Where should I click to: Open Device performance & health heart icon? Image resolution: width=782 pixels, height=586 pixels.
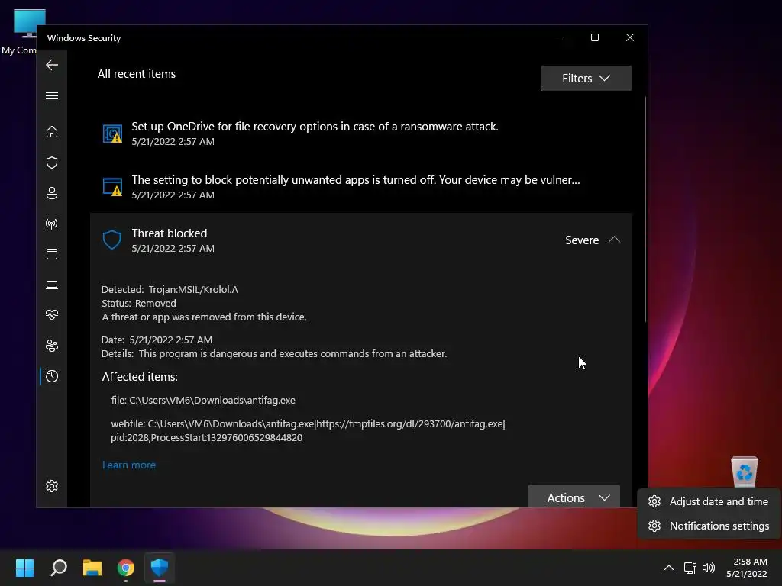52,315
